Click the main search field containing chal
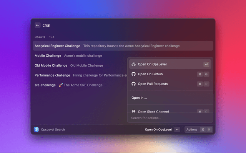This screenshot has height=153, width=246. (123, 25)
